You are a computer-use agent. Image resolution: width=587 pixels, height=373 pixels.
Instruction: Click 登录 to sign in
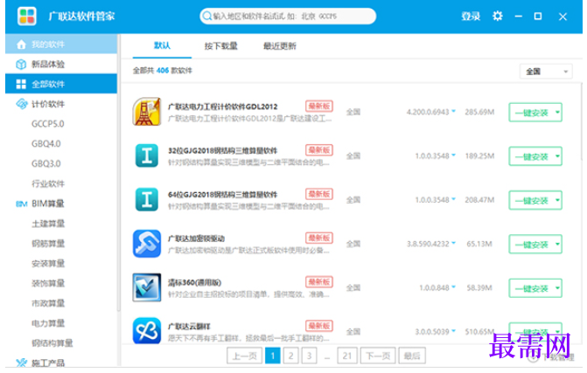click(x=471, y=17)
